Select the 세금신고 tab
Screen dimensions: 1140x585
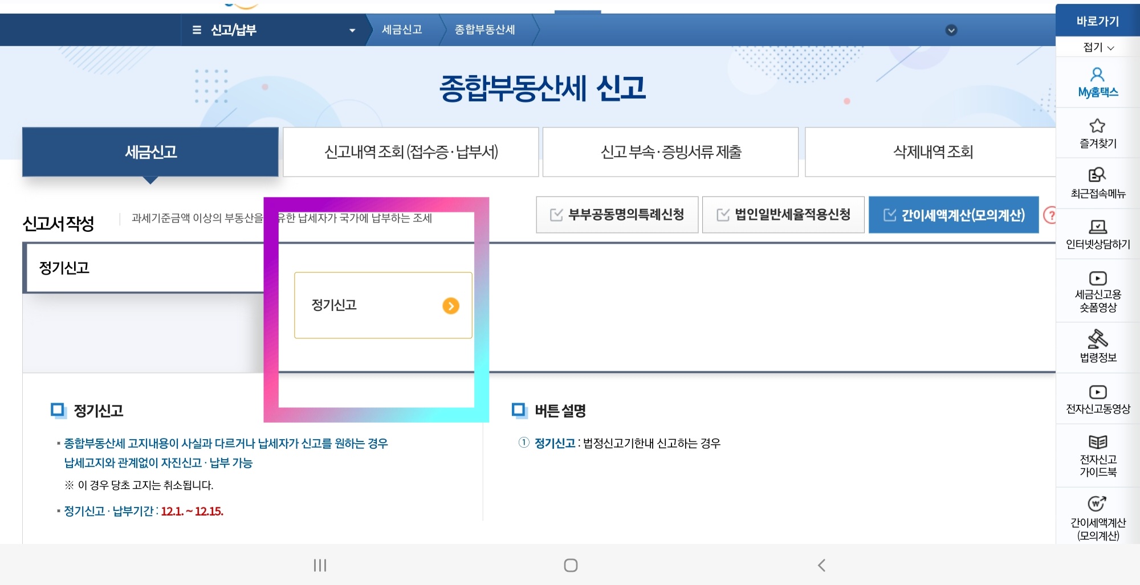pos(150,152)
